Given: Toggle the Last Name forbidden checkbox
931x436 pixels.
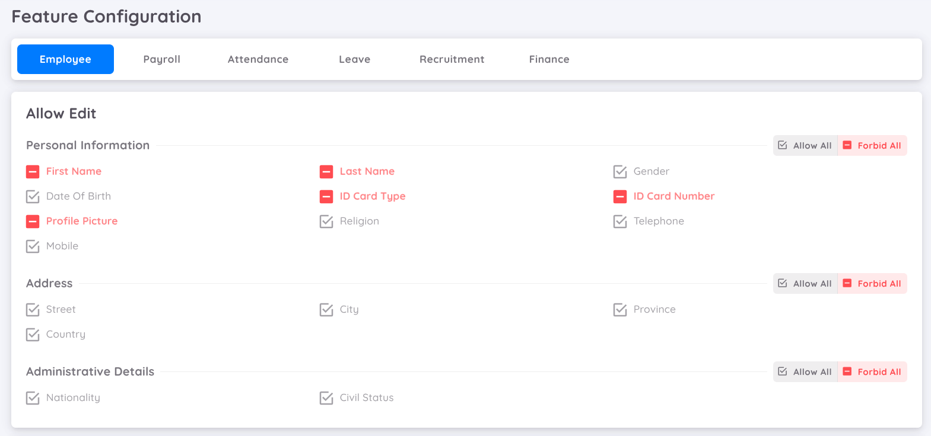Looking at the screenshot, I should [326, 172].
